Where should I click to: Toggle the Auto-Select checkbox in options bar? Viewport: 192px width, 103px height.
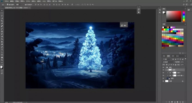click(x=8, y=5)
